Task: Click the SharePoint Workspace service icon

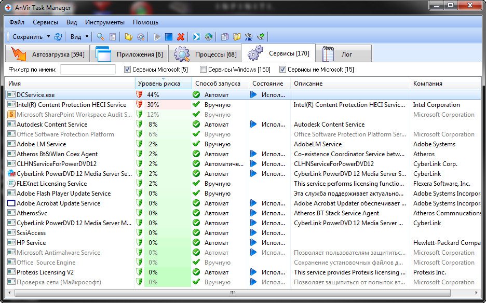Action: pos(11,114)
